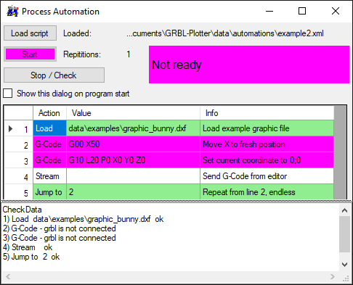Viewport: 353px width, 285px height.
Task: Click the Load script button
Action: point(30,33)
